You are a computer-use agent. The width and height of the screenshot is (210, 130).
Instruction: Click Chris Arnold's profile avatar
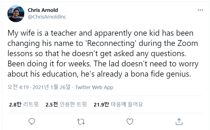(x=16, y=14)
